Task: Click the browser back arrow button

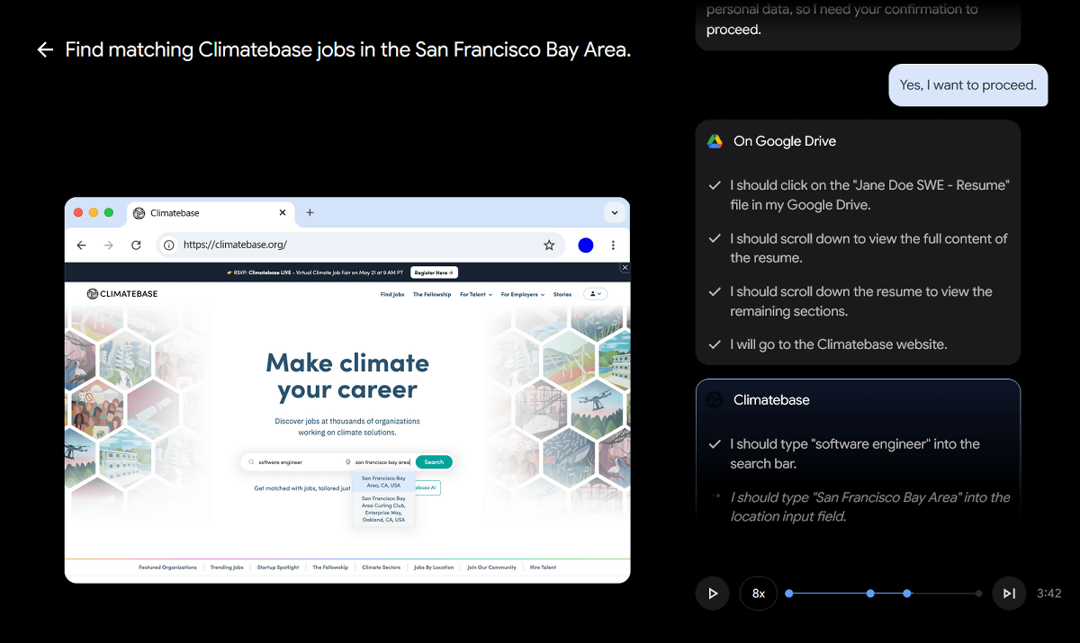Action: [x=81, y=245]
